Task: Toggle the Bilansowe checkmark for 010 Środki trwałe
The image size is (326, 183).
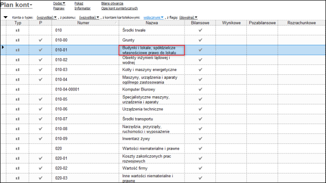Action: pyautogui.click(x=200, y=30)
